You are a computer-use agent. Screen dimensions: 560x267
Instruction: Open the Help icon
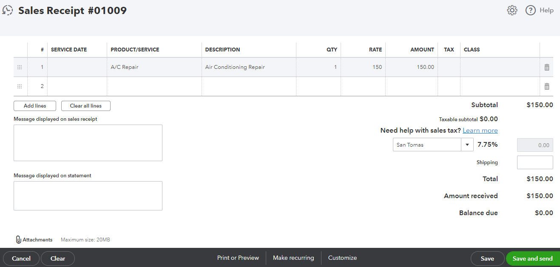[x=530, y=10]
